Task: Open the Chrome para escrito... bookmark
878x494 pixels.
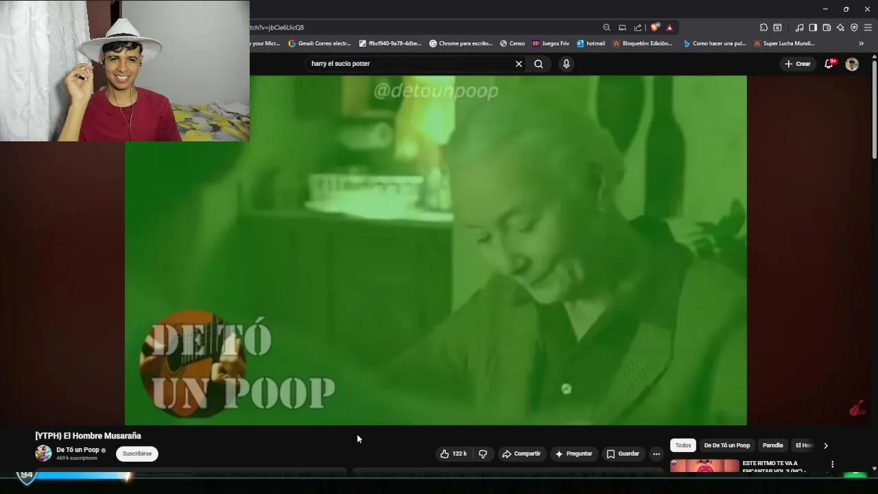Action: tap(461, 43)
